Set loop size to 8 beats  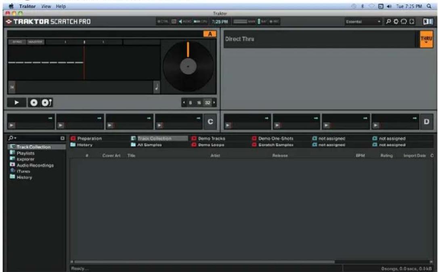pyautogui.click(x=191, y=103)
